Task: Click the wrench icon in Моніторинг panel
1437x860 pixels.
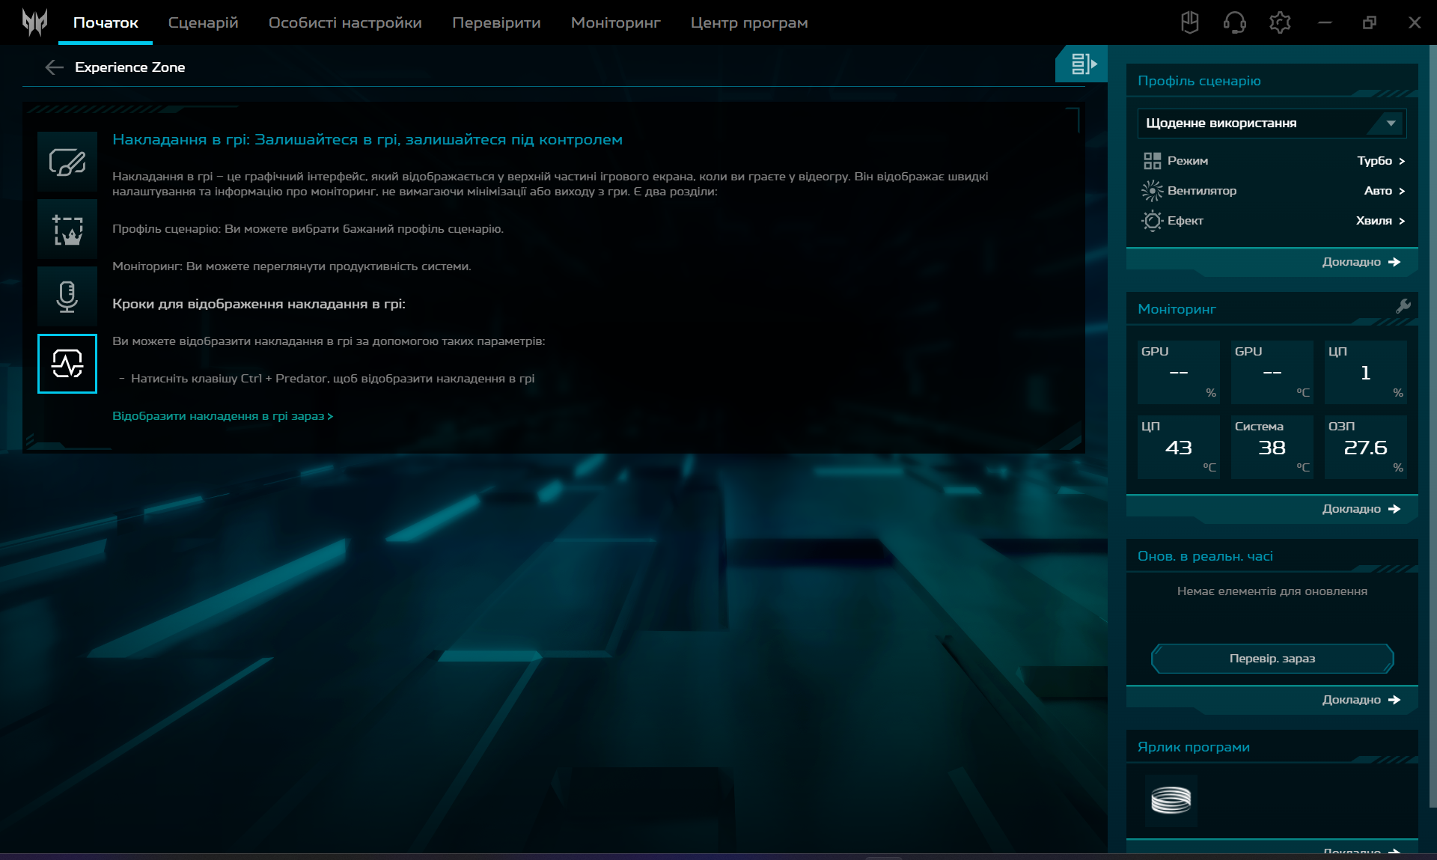Action: tap(1403, 306)
